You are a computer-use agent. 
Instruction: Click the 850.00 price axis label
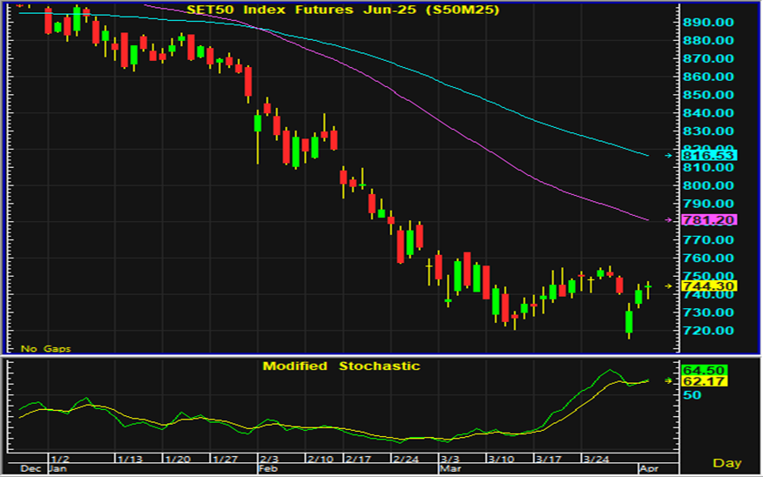708,95
